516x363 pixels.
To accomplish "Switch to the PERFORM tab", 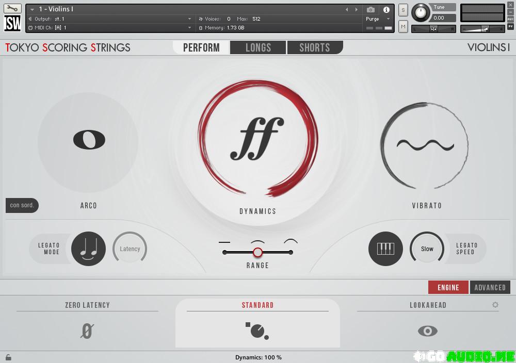I will [x=201, y=47].
